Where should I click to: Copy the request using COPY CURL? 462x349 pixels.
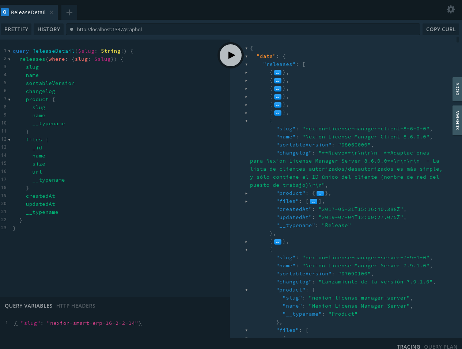(440, 29)
